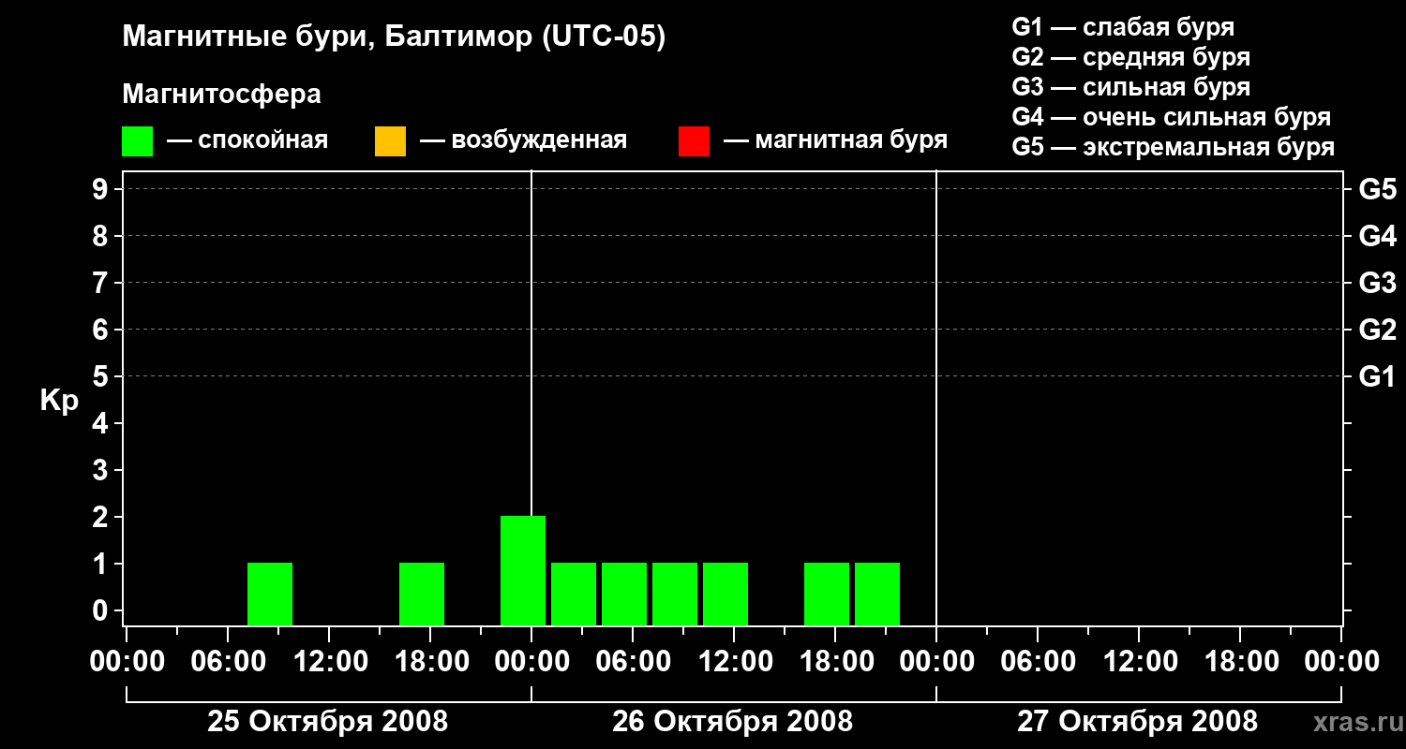Click the 'G1 — слабая буря' legend line
1406x749 pixels.
pos(1123,27)
